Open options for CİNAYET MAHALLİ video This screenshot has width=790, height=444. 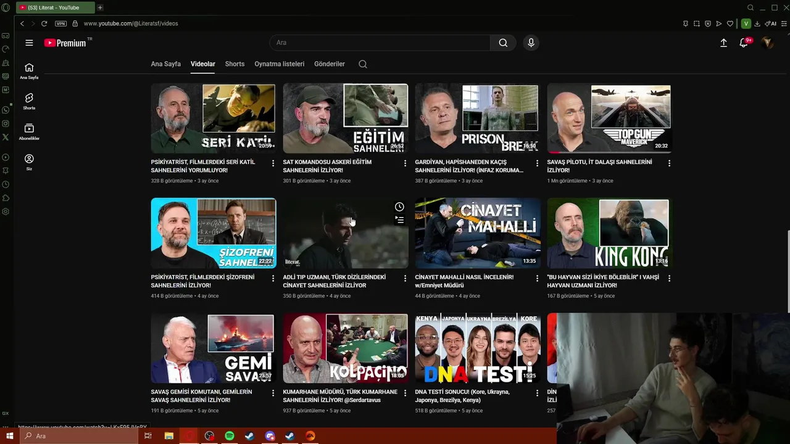537,278
